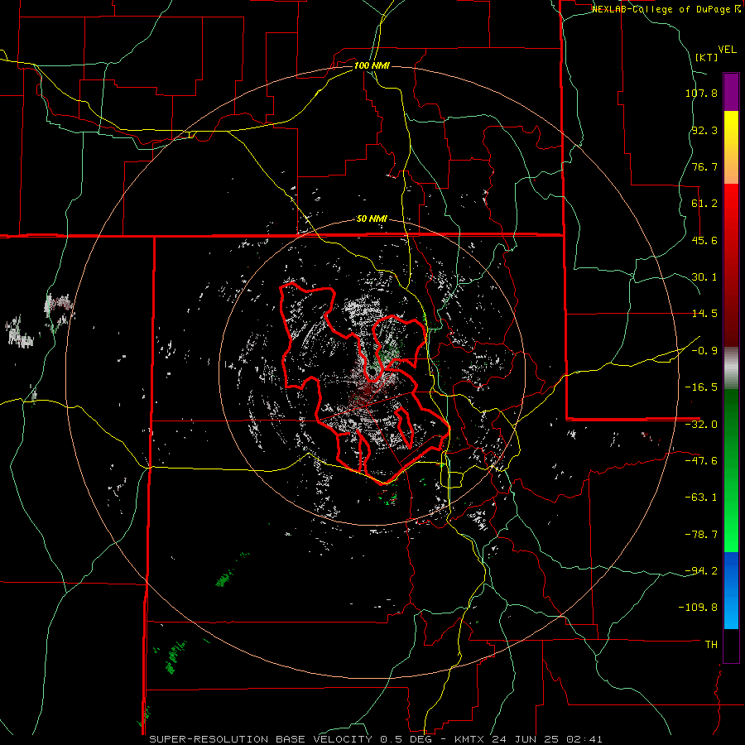Click the [KT] units label
The image size is (745, 745).
point(706,57)
